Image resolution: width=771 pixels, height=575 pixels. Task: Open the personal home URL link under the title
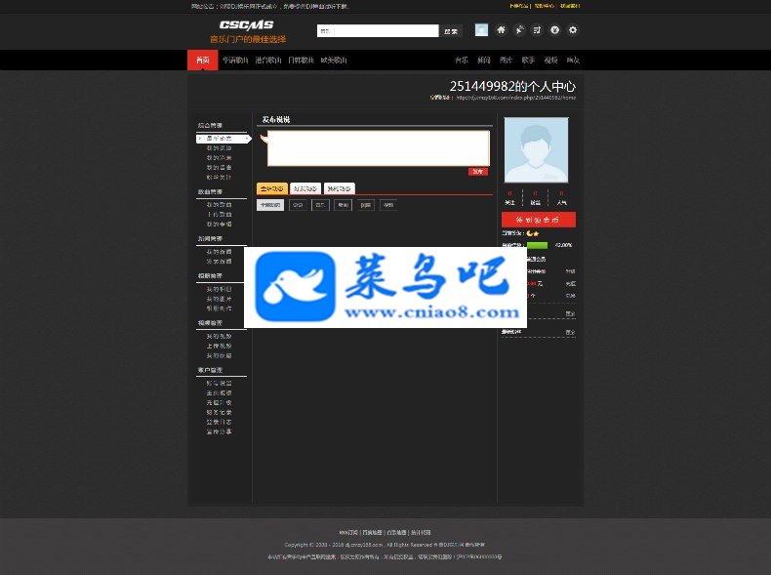point(516,98)
